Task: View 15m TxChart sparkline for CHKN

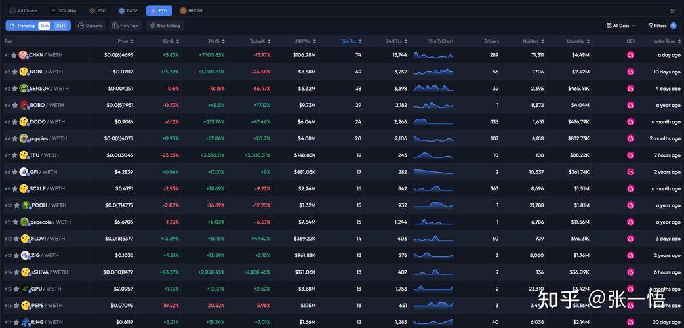Action: [x=433, y=55]
